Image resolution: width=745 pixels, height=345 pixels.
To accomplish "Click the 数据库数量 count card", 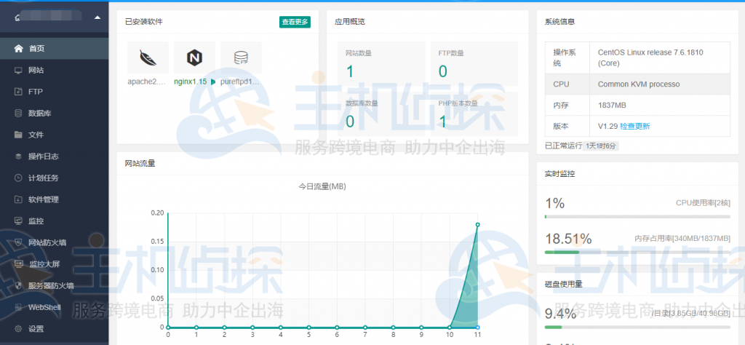I will tap(381, 114).
